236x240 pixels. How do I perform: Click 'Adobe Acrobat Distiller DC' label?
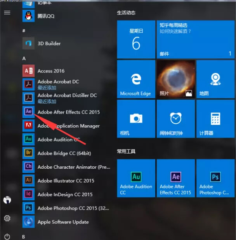(x=67, y=95)
